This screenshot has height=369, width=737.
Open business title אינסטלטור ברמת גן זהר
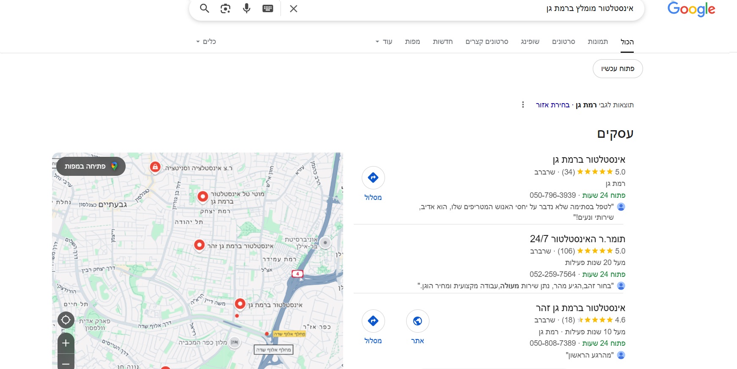[x=580, y=308]
